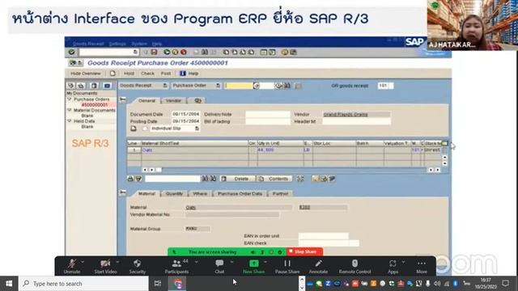
Task: Open the Individual Slip dropdown
Action: pyautogui.click(x=197, y=129)
